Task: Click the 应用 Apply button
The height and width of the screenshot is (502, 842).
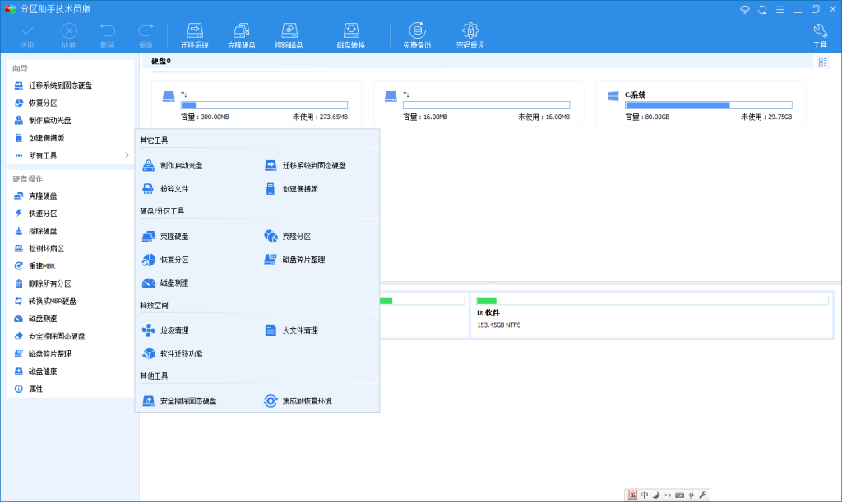Action: click(27, 33)
